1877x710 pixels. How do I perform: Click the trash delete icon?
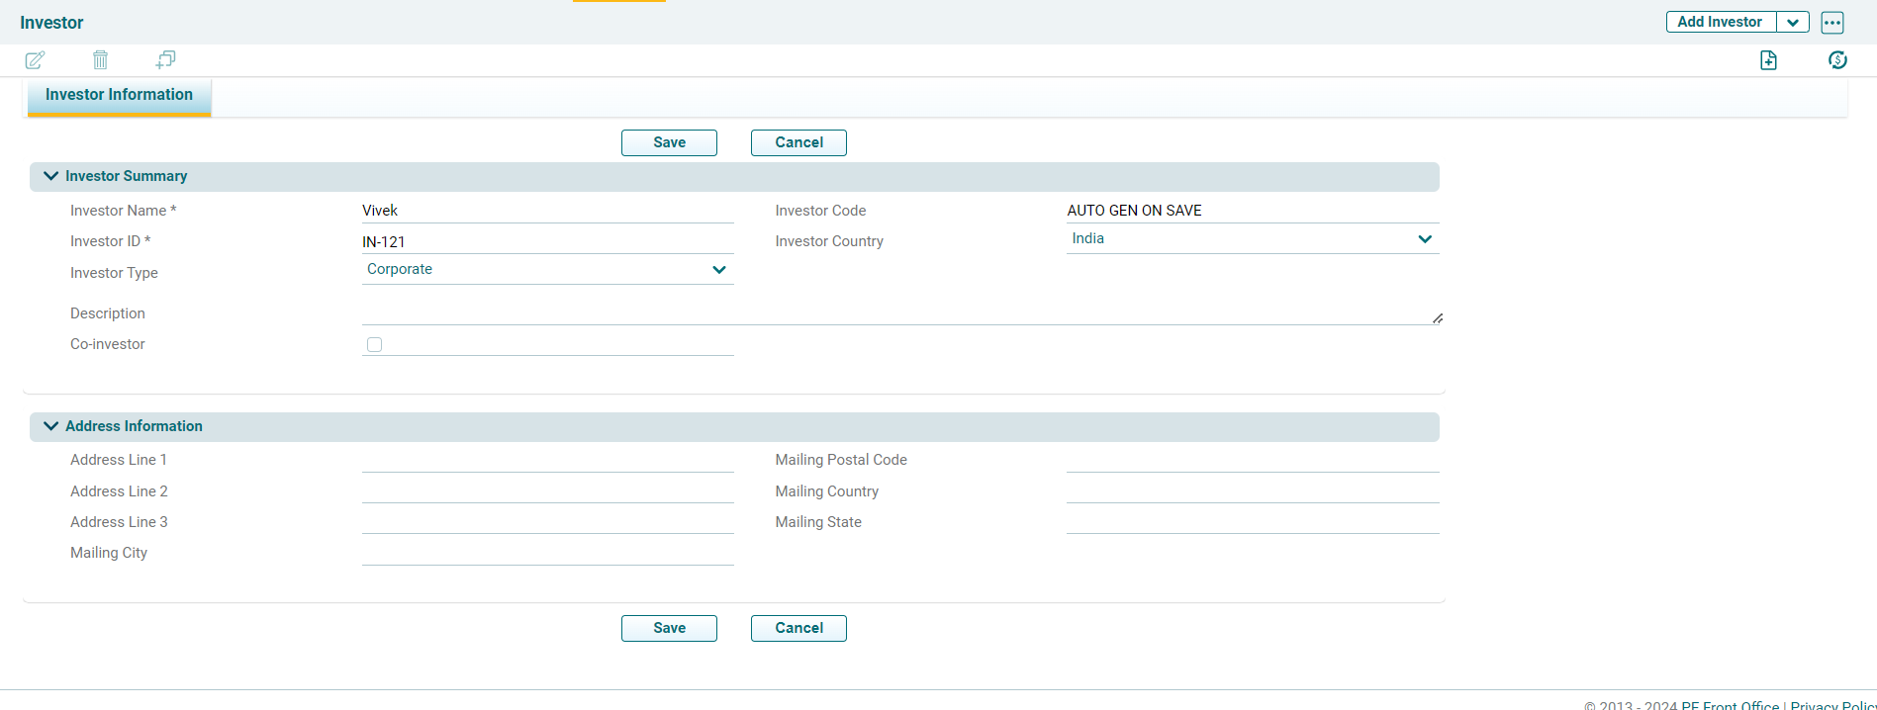[x=100, y=60]
